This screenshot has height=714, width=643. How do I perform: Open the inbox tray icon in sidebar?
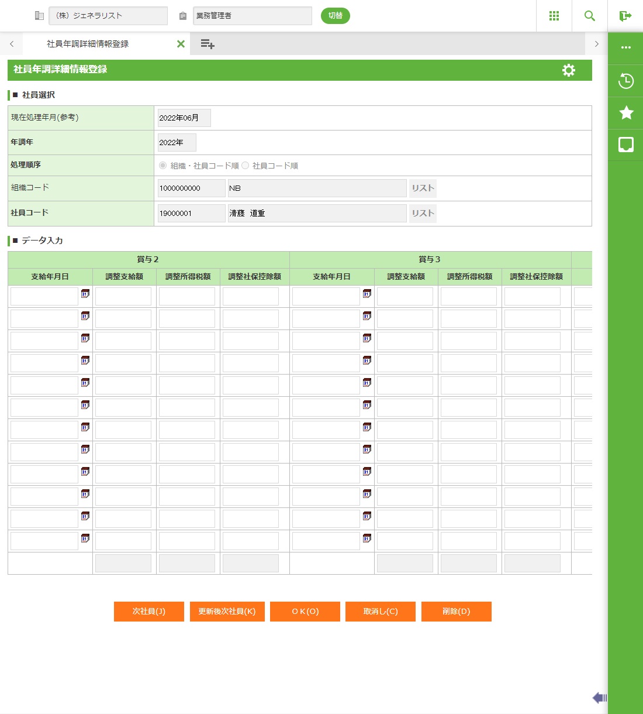pos(625,144)
